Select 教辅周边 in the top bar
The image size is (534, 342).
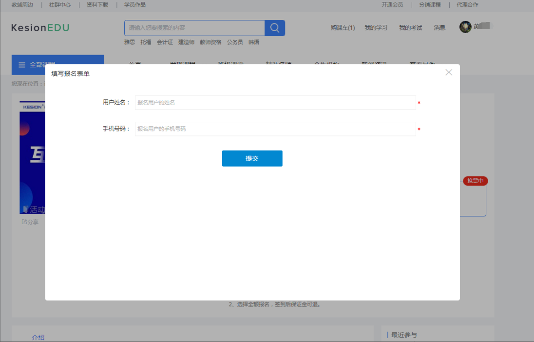click(22, 5)
